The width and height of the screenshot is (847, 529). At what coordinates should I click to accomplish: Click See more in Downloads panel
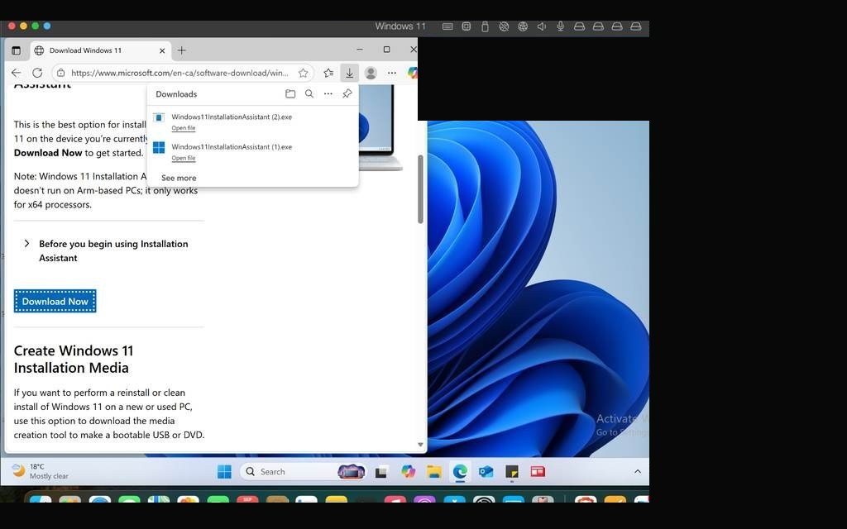tap(179, 178)
